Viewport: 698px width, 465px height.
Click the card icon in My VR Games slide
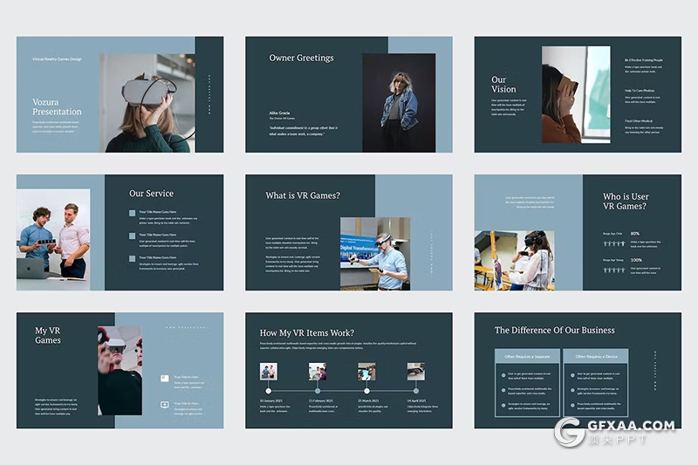pos(165,379)
